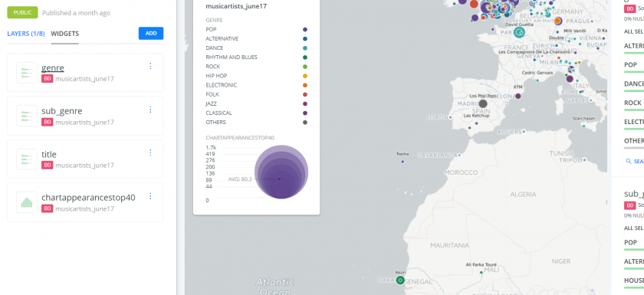This screenshot has width=644, height=295.
Task: Select ROCK category in right genre widget
Action: [632, 103]
